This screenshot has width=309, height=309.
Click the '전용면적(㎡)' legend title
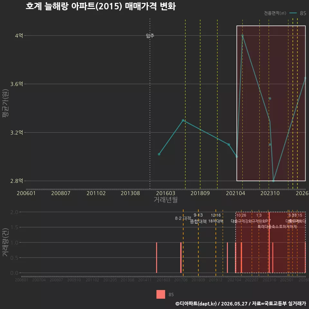tap(275, 13)
